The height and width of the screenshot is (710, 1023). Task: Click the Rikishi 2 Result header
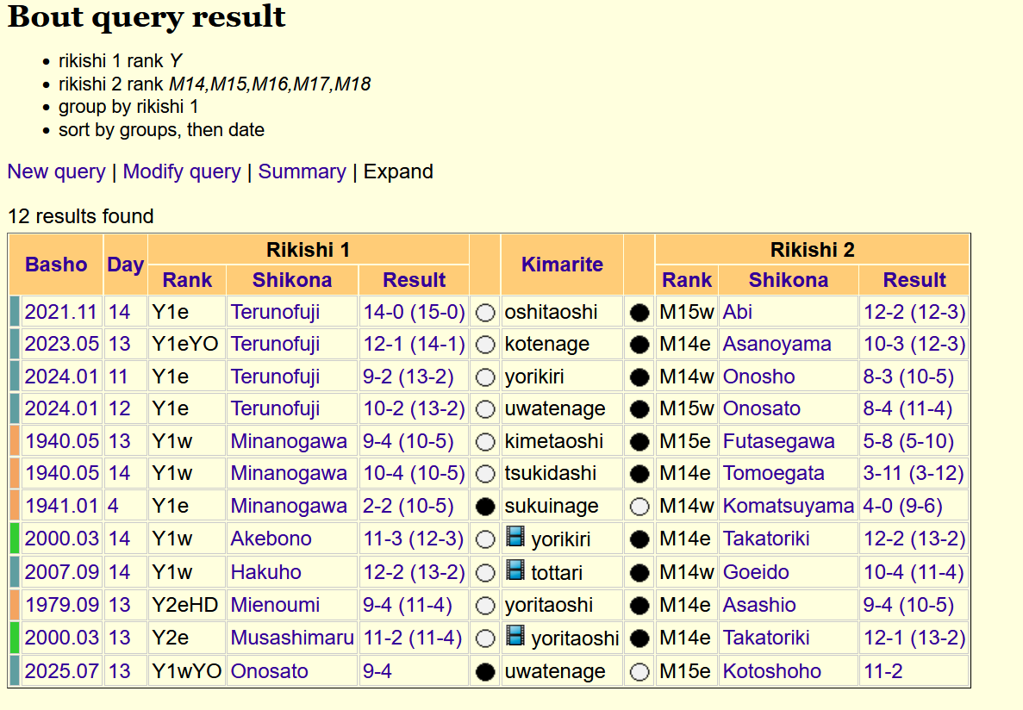(914, 280)
